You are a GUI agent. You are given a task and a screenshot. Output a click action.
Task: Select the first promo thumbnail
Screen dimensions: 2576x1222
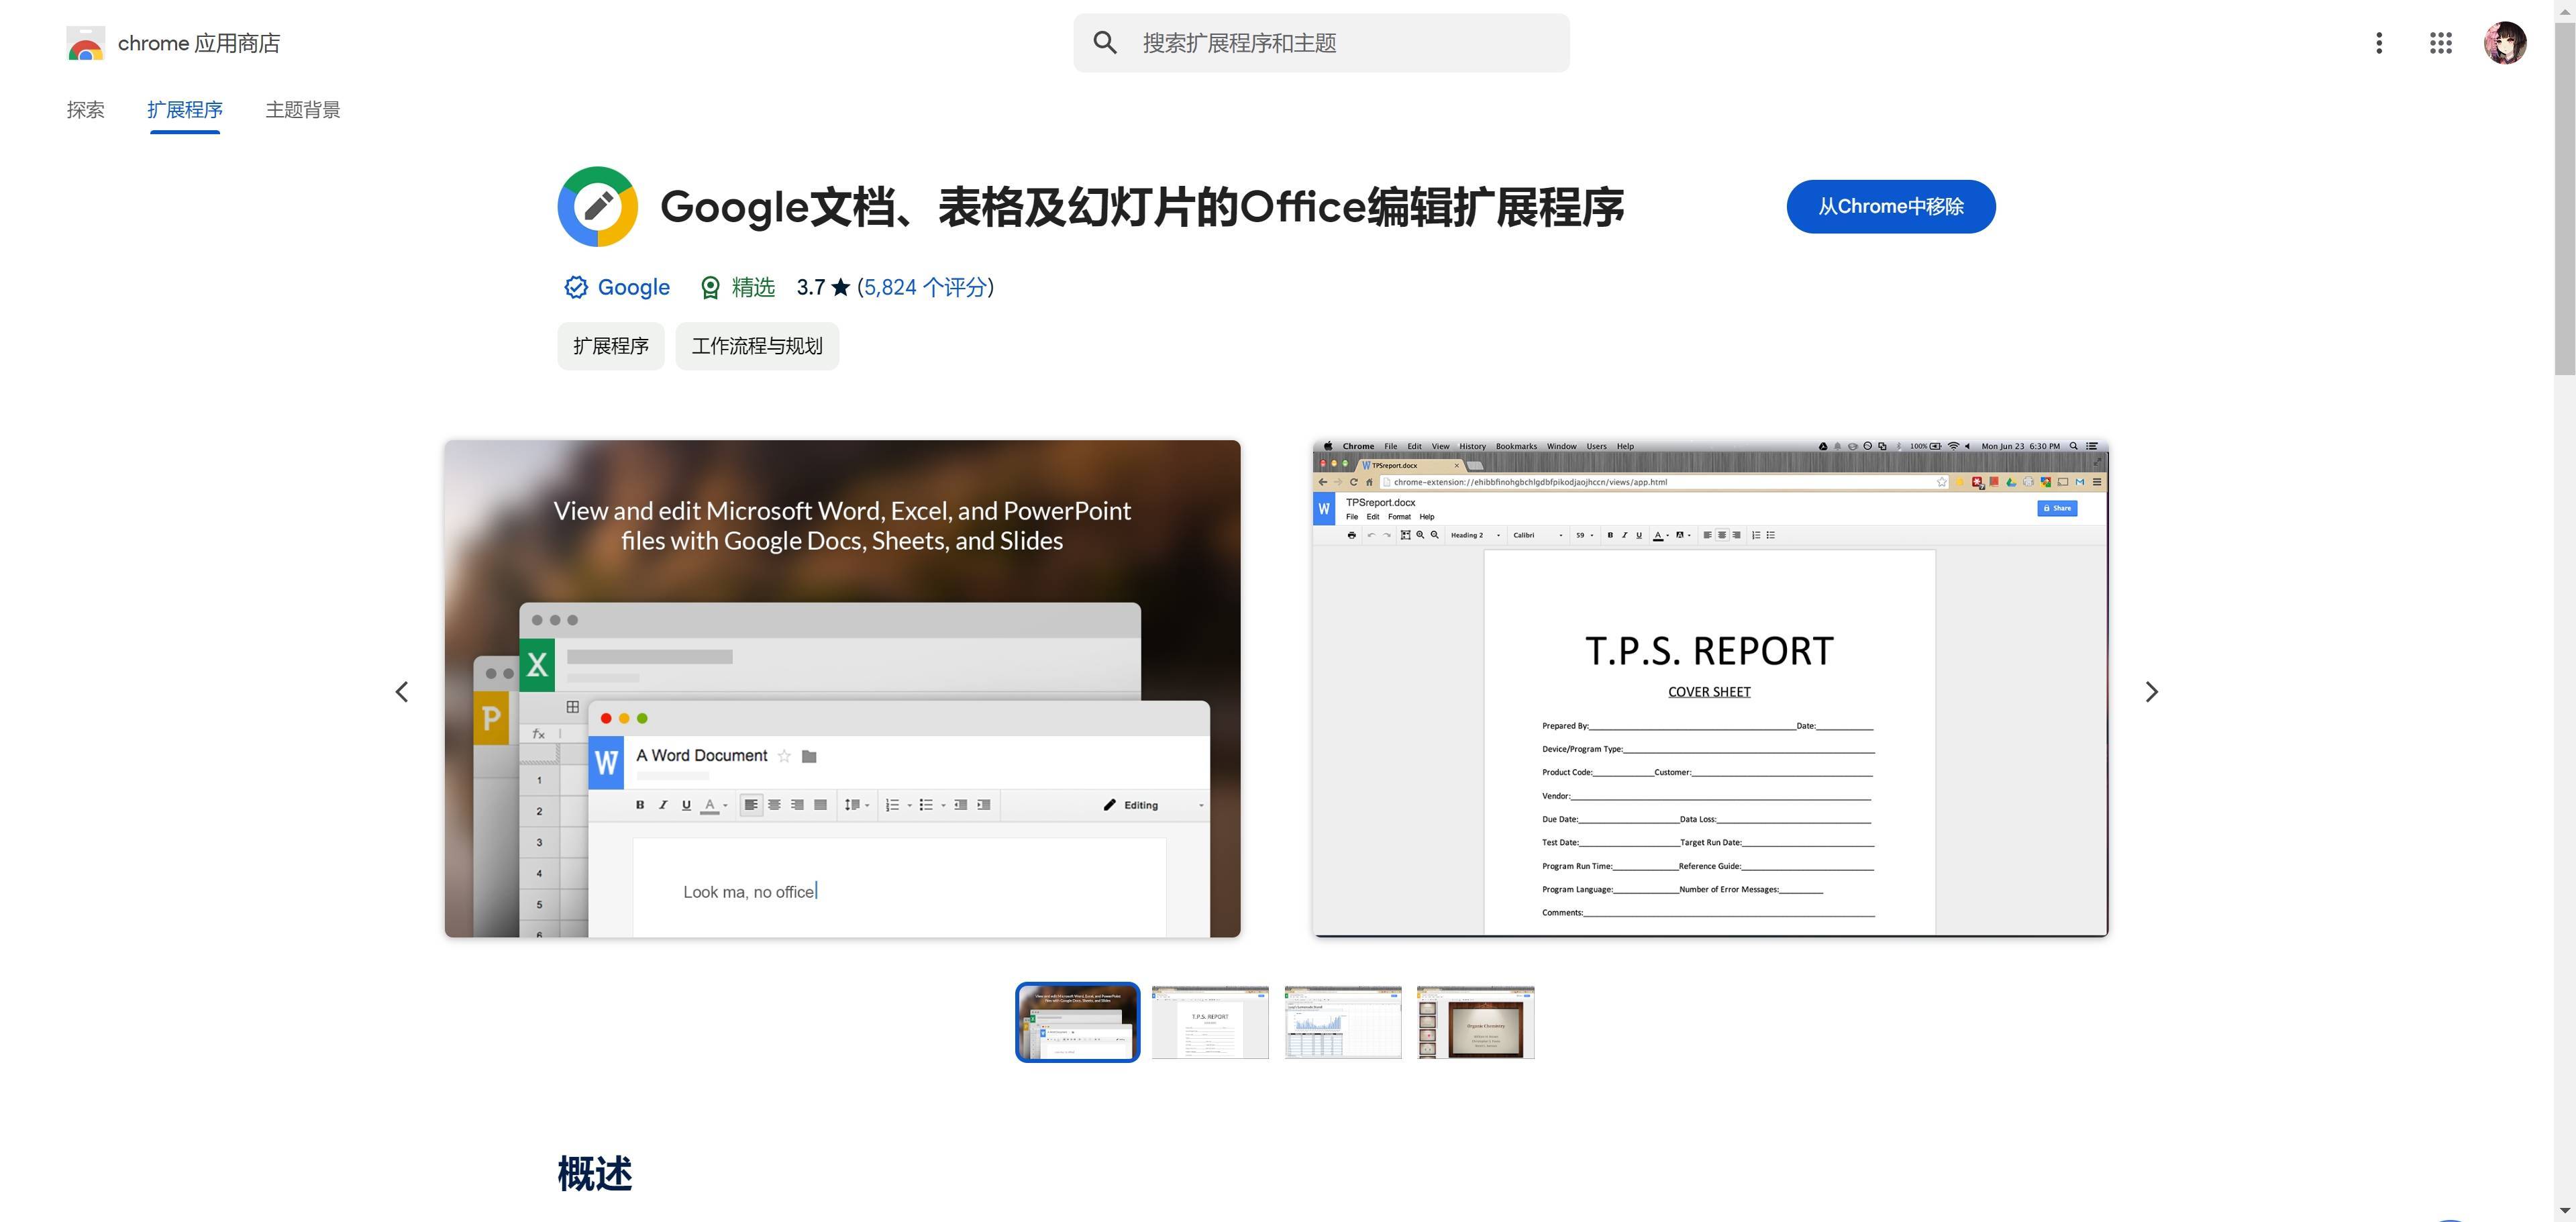tap(1078, 1022)
